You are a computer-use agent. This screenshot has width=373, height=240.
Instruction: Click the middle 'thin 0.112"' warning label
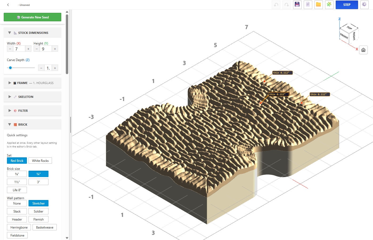[279, 94]
